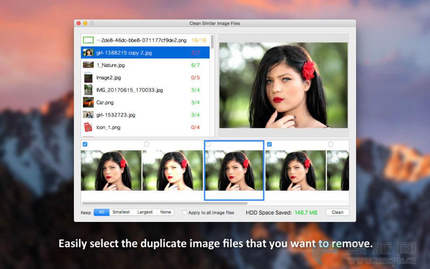Click the IMG_20170615_170033.jpg file icon

point(88,90)
